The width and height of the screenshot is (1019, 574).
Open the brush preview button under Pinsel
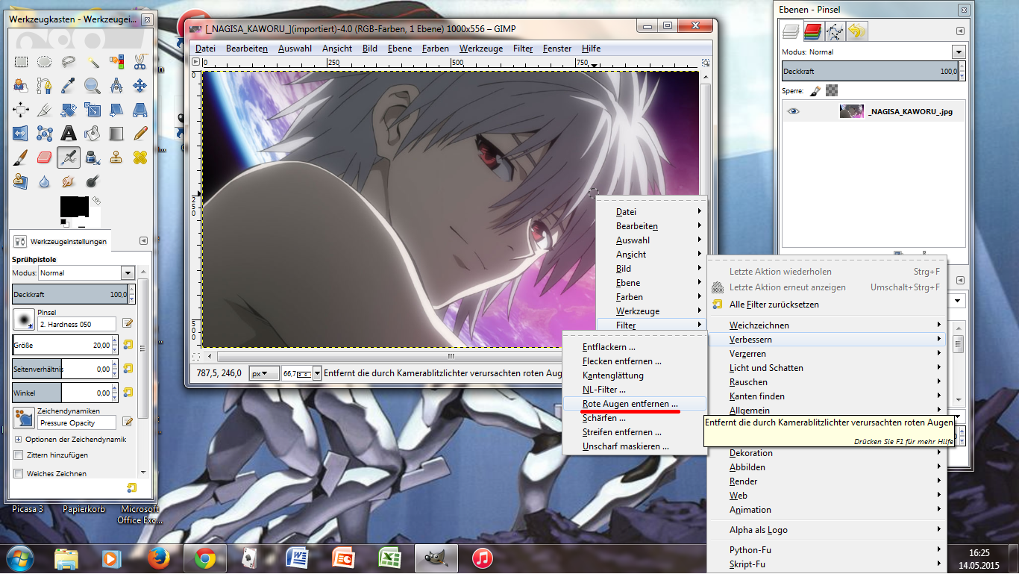pyautogui.click(x=23, y=320)
